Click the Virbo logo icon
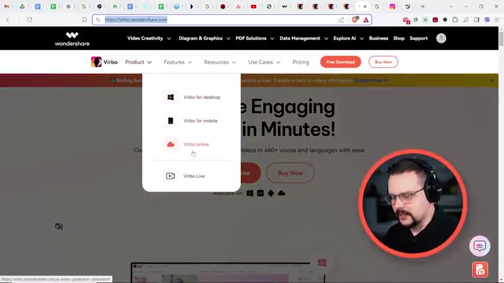This screenshot has width=504, height=283. [96, 62]
